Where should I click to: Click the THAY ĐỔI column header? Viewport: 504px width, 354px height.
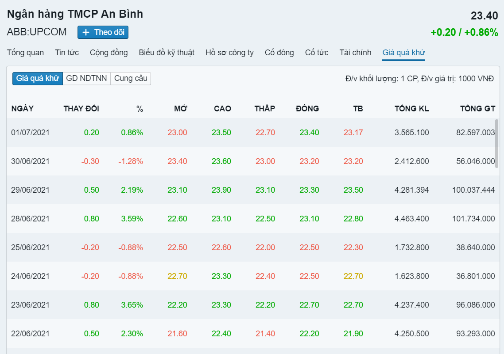81,109
